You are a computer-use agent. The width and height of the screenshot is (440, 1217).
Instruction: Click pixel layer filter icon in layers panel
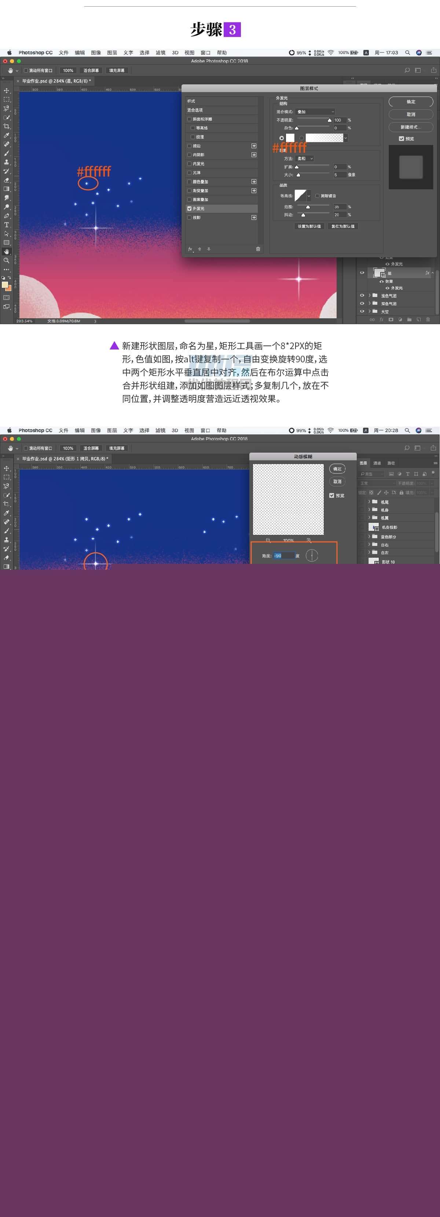tap(391, 474)
